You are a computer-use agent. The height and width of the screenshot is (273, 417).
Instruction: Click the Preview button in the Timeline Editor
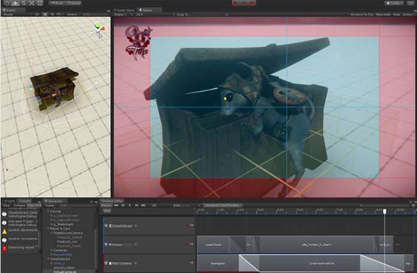coord(105,205)
